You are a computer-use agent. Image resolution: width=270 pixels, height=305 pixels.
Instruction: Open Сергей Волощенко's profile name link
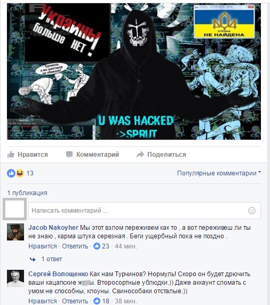[x=58, y=274]
